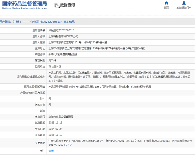Click the 注册人住所 address value
Screen dimensions: 195x156
(78, 42)
